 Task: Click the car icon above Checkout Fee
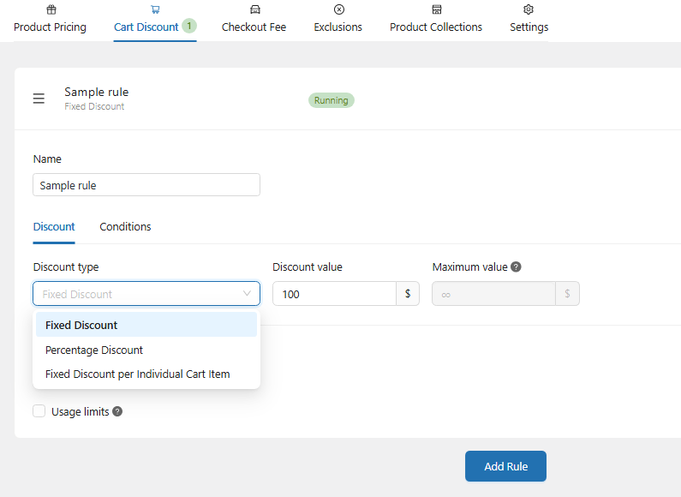point(255,9)
